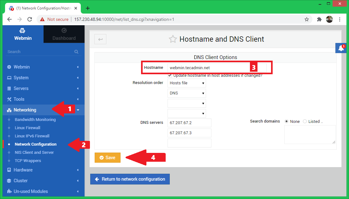Bookmark page with the address bar star

click(x=306, y=19)
